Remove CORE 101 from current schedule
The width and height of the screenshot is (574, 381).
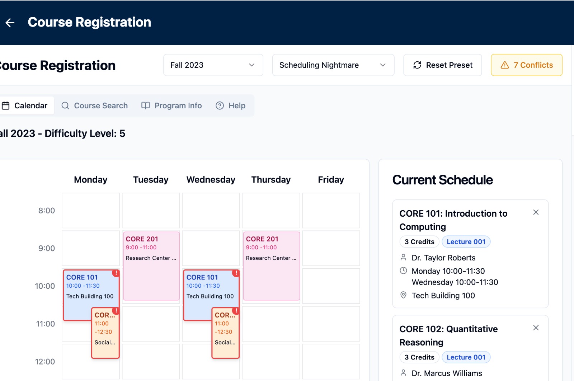pyautogui.click(x=536, y=212)
